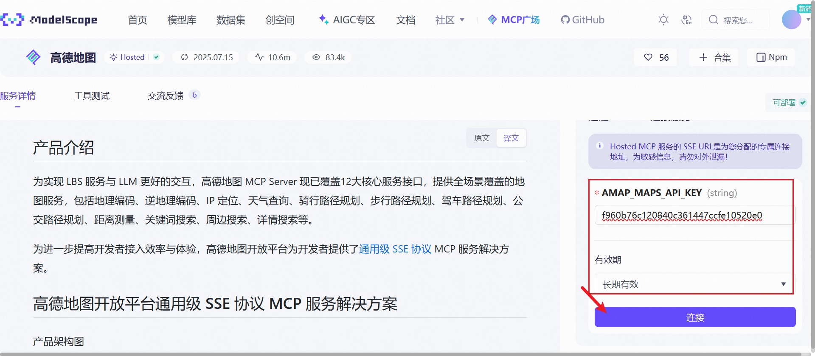Click the 产品架构图 text
Screen dimensions: 815x356
[59, 342]
